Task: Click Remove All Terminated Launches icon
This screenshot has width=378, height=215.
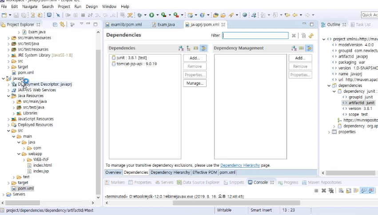Action: coord(331,191)
